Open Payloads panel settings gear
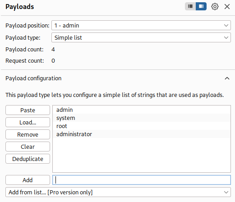Viewport: 235px width, 202px height. pyautogui.click(x=215, y=7)
